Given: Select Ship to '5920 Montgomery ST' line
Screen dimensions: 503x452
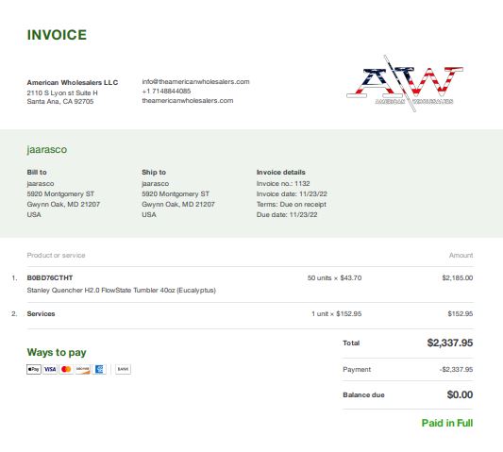Looking at the screenshot, I should pos(176,194).
